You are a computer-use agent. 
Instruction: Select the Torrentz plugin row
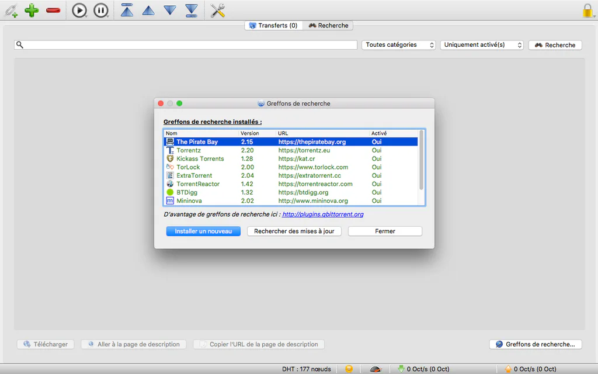pos(291,150)
